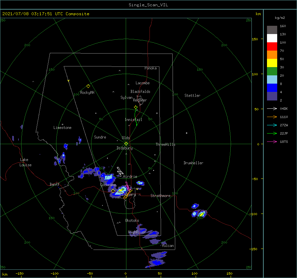This screenshot has height=278, width=297.
Task: Click the Innisfail city label
Action: coord(133,120)
